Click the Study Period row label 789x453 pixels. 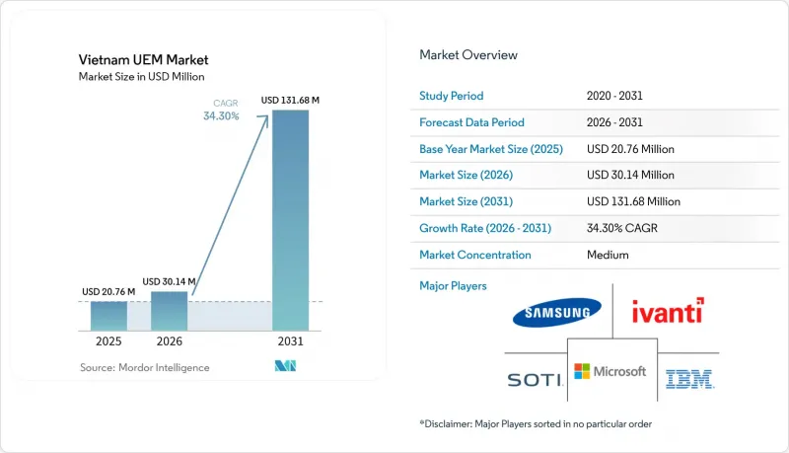(452, 96)
